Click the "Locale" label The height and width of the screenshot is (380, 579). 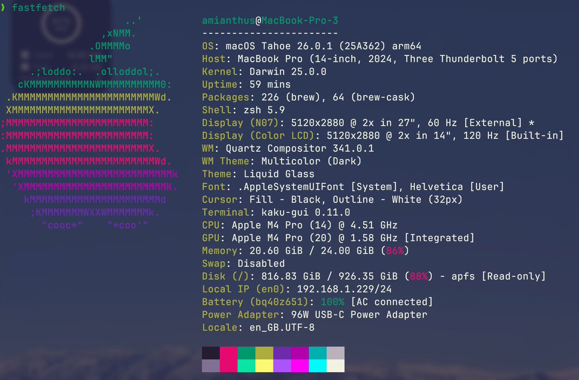tap(220, 327)
